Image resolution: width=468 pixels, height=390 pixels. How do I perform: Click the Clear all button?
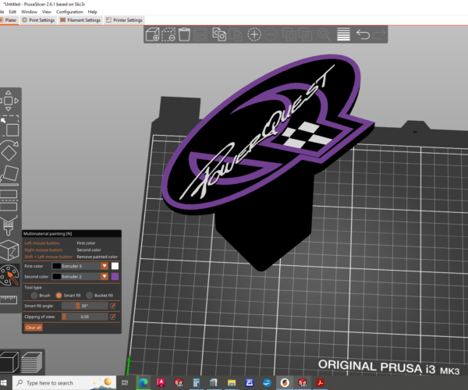coord(33,328)
